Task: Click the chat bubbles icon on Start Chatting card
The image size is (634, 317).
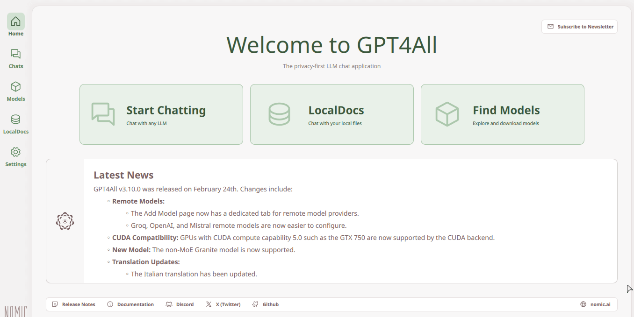Action: click(103, 114)
